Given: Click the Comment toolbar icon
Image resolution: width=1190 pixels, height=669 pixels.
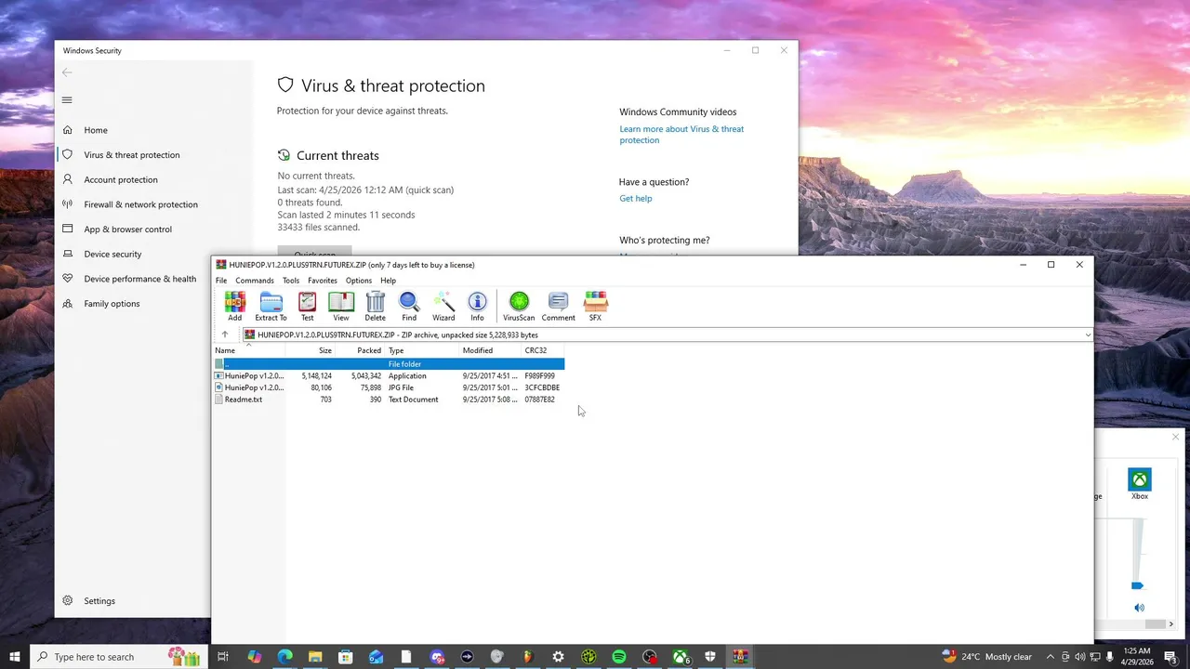Looking at the screenshot, I should [559, 307].
